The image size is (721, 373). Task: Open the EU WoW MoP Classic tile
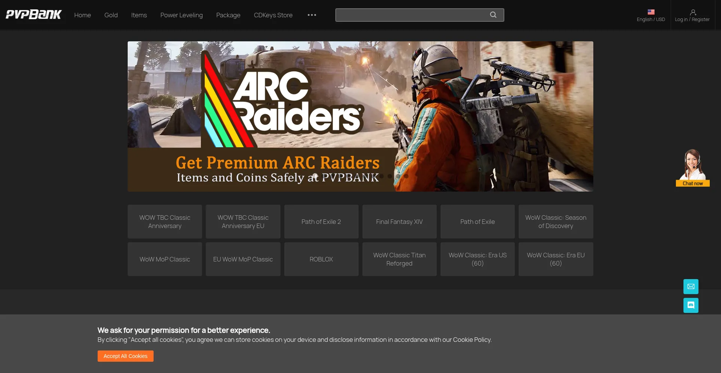(243, 259)
